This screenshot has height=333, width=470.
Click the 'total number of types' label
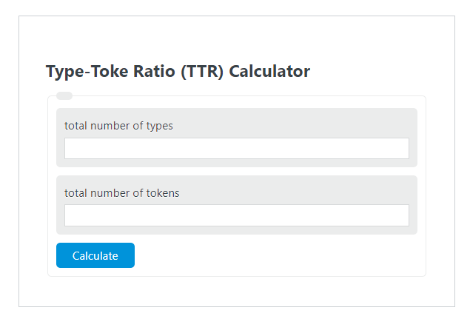point(118,126)
